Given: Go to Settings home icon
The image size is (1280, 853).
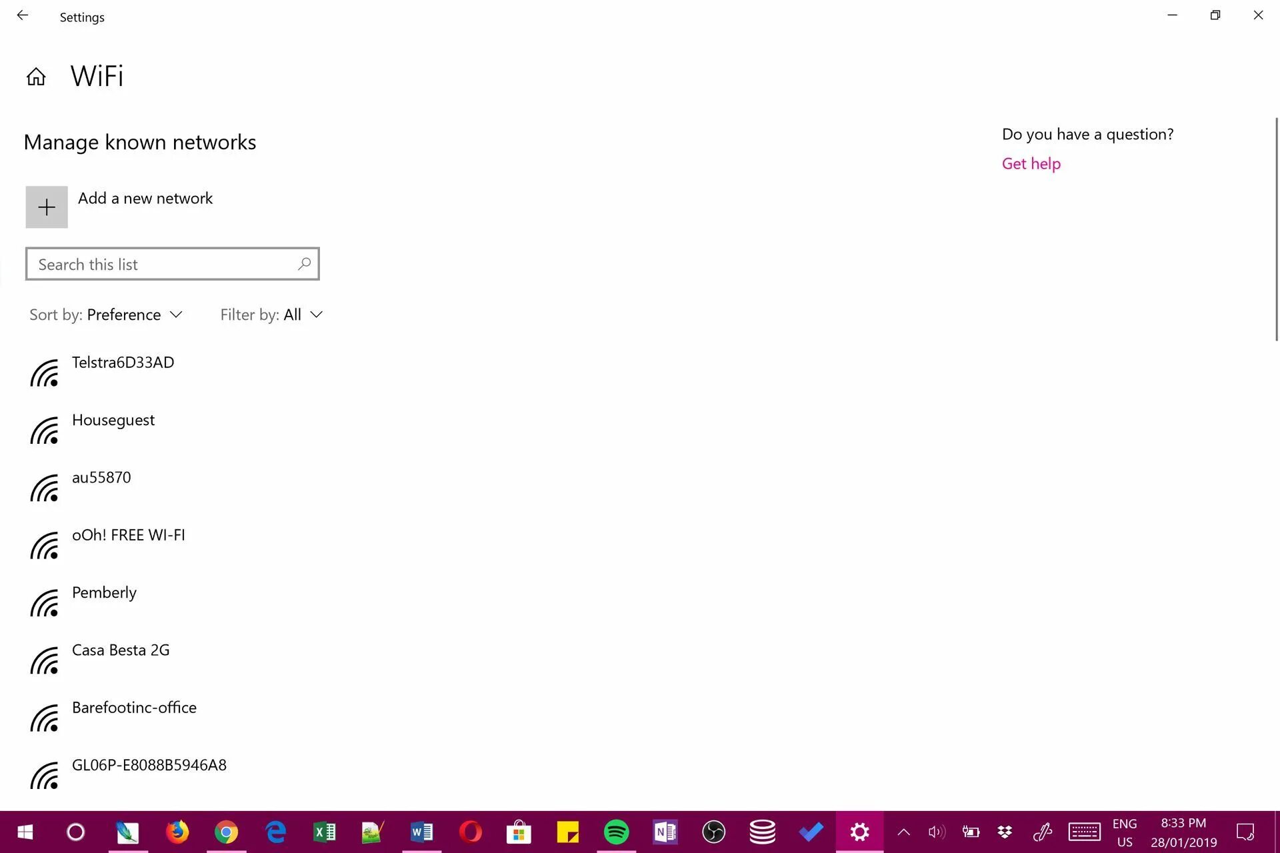Looking at the screenshot, I should pos(36,77).
